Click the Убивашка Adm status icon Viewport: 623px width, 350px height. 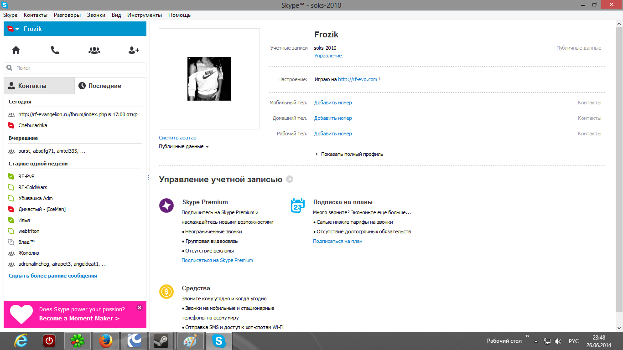click(x=11, y=198)
